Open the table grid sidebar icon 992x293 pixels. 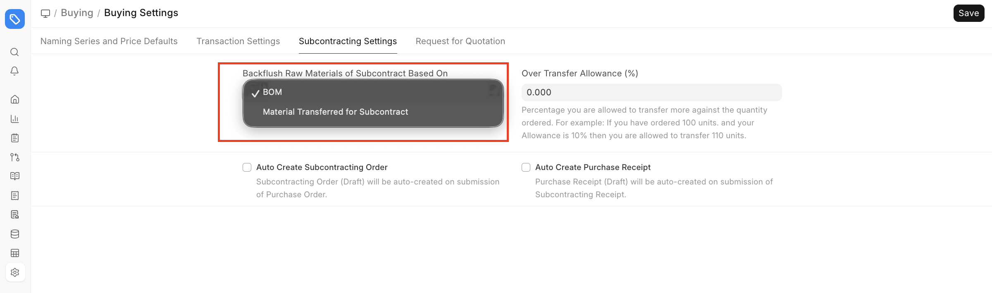tap(15, 253)
